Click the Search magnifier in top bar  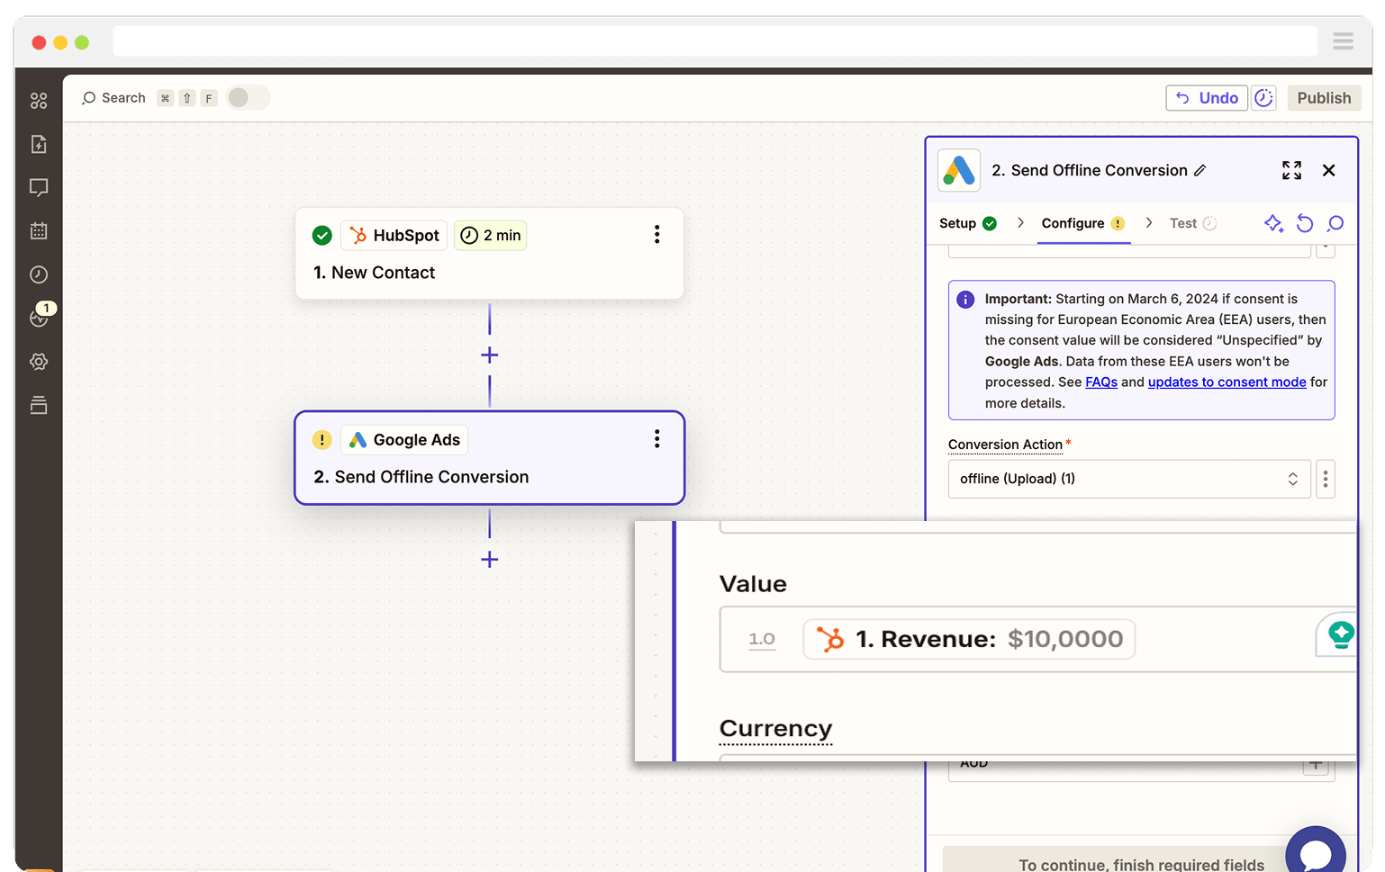89,98
